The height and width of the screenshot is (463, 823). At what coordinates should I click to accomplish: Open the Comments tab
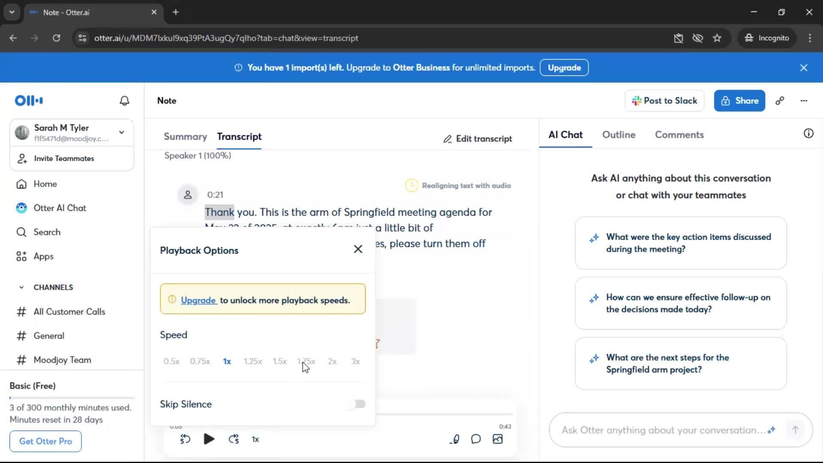679,135
